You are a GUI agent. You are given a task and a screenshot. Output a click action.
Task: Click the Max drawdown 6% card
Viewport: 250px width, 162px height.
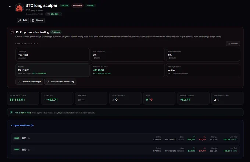pos(203,55)
